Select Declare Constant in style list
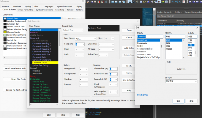Image resolution: width=202 pixels, height=118 pixels. [40, 93]
